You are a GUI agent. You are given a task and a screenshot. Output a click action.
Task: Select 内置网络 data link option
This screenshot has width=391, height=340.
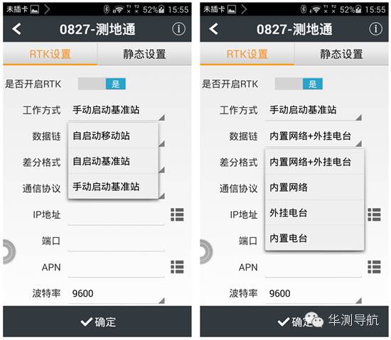point(315,187)
